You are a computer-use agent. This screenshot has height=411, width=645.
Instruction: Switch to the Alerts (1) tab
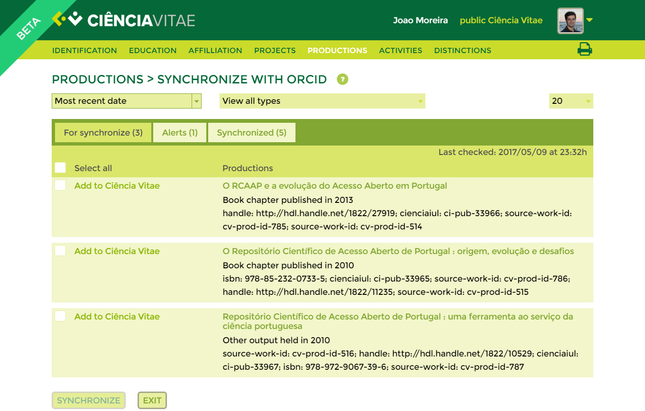coord(180,133)
